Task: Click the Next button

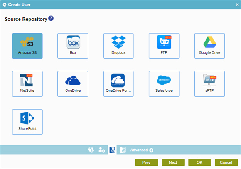Action: 173,162
